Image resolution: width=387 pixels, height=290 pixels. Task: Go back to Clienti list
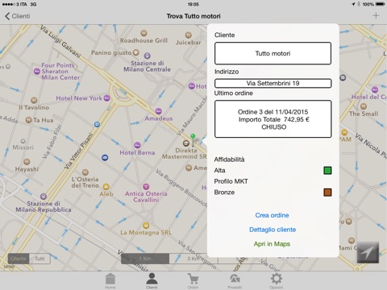[x=17, y=16]
